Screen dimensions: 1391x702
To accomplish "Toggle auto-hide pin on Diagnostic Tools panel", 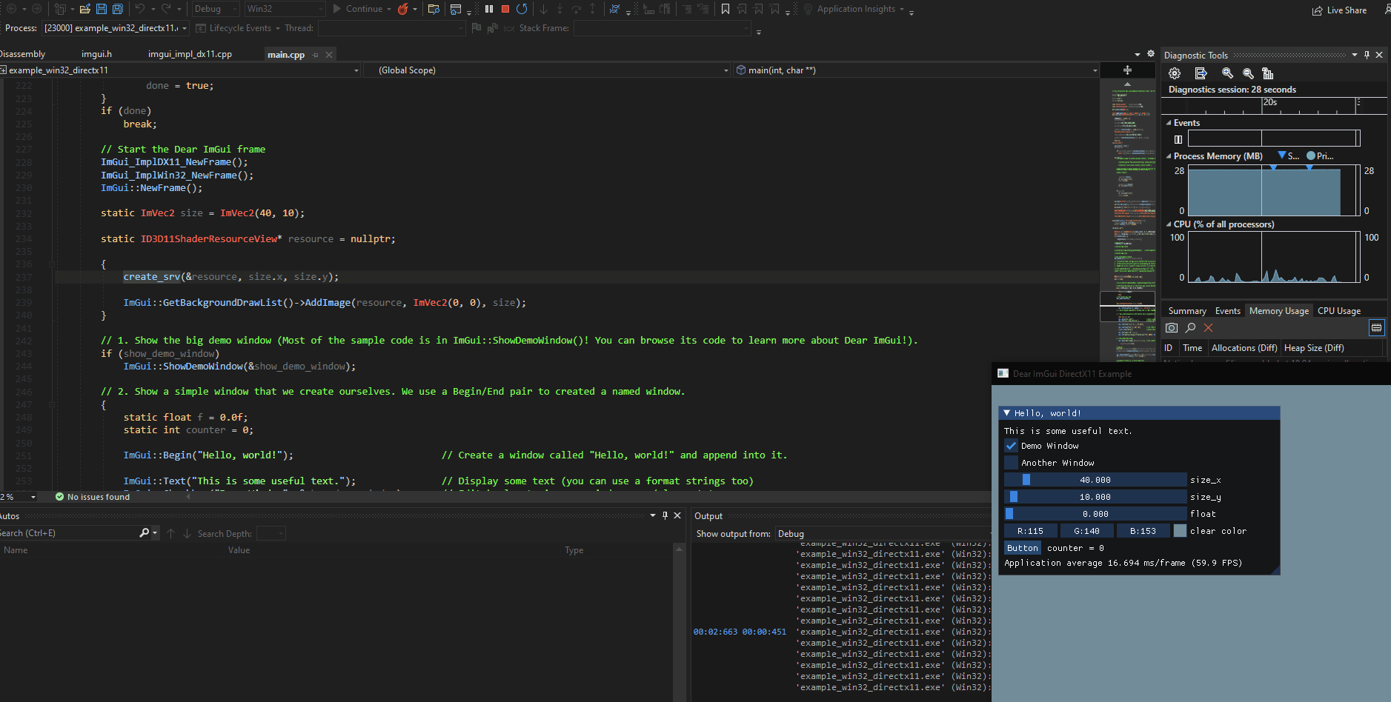I will [x=1366, y=54].
